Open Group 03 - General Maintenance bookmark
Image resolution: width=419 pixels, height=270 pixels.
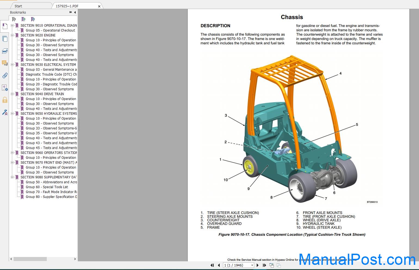click(x=51, y=69)
